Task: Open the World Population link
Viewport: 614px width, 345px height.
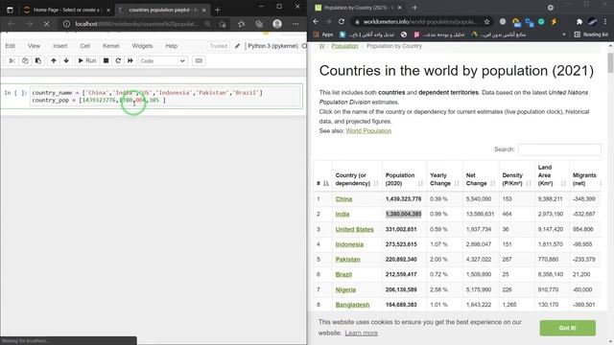Action: [368, 130]
